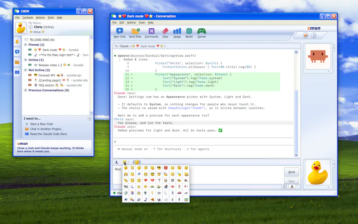Select the gift box emoticon

[132, 193]
